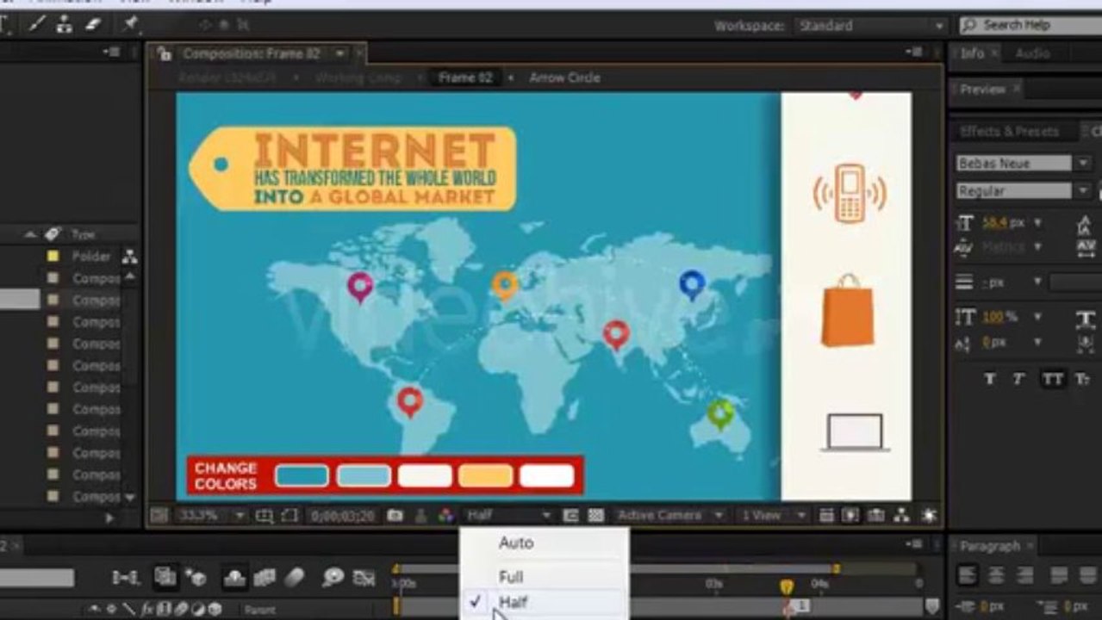Viewport: 1102px width, 620px height.
Task: Show channel and color management icon
Action: point(445,516)
